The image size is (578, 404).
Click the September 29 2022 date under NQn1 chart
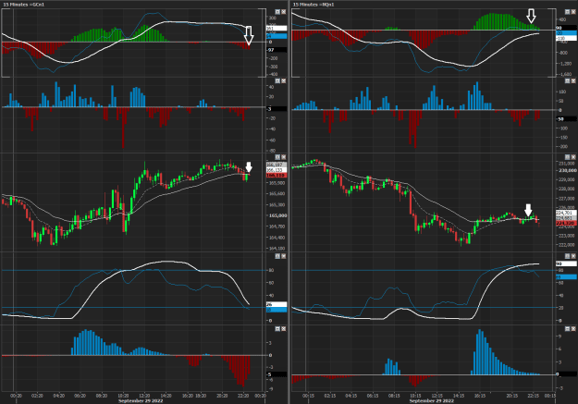431,400
